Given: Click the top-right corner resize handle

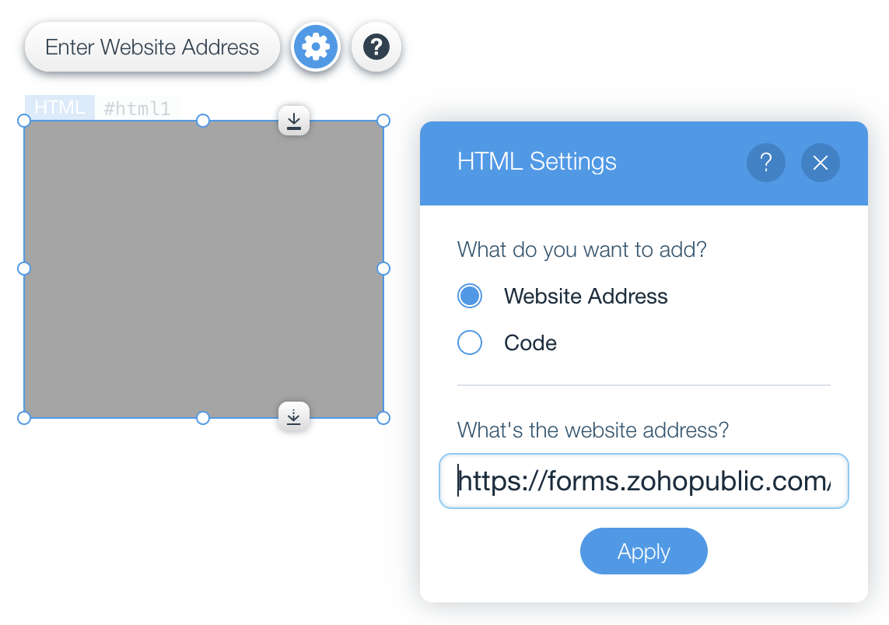Looking at the screenshot, I should point(383,121).
